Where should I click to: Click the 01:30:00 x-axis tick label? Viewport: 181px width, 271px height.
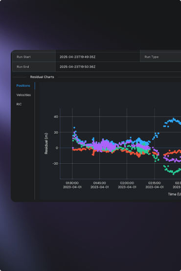(72, 185)
